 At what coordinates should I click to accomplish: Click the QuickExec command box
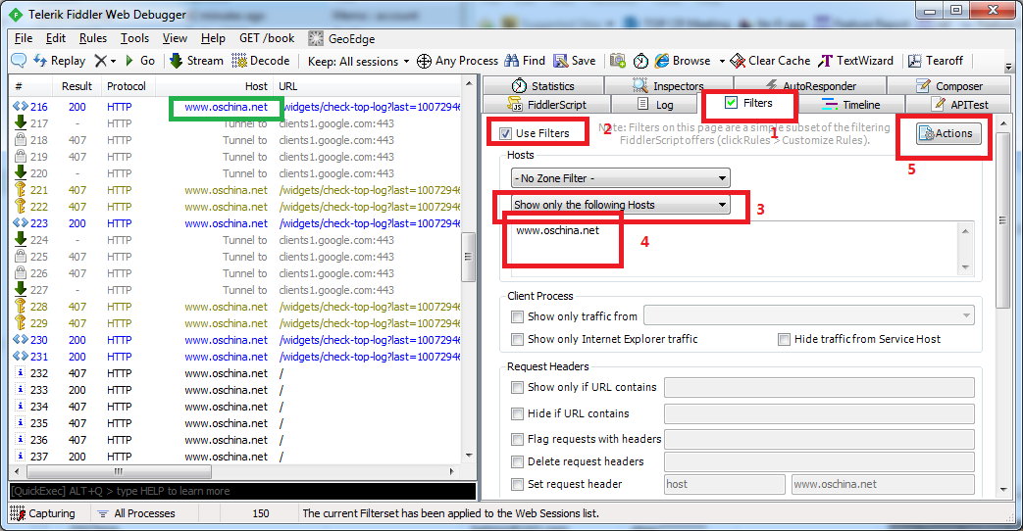click(242, 491)
